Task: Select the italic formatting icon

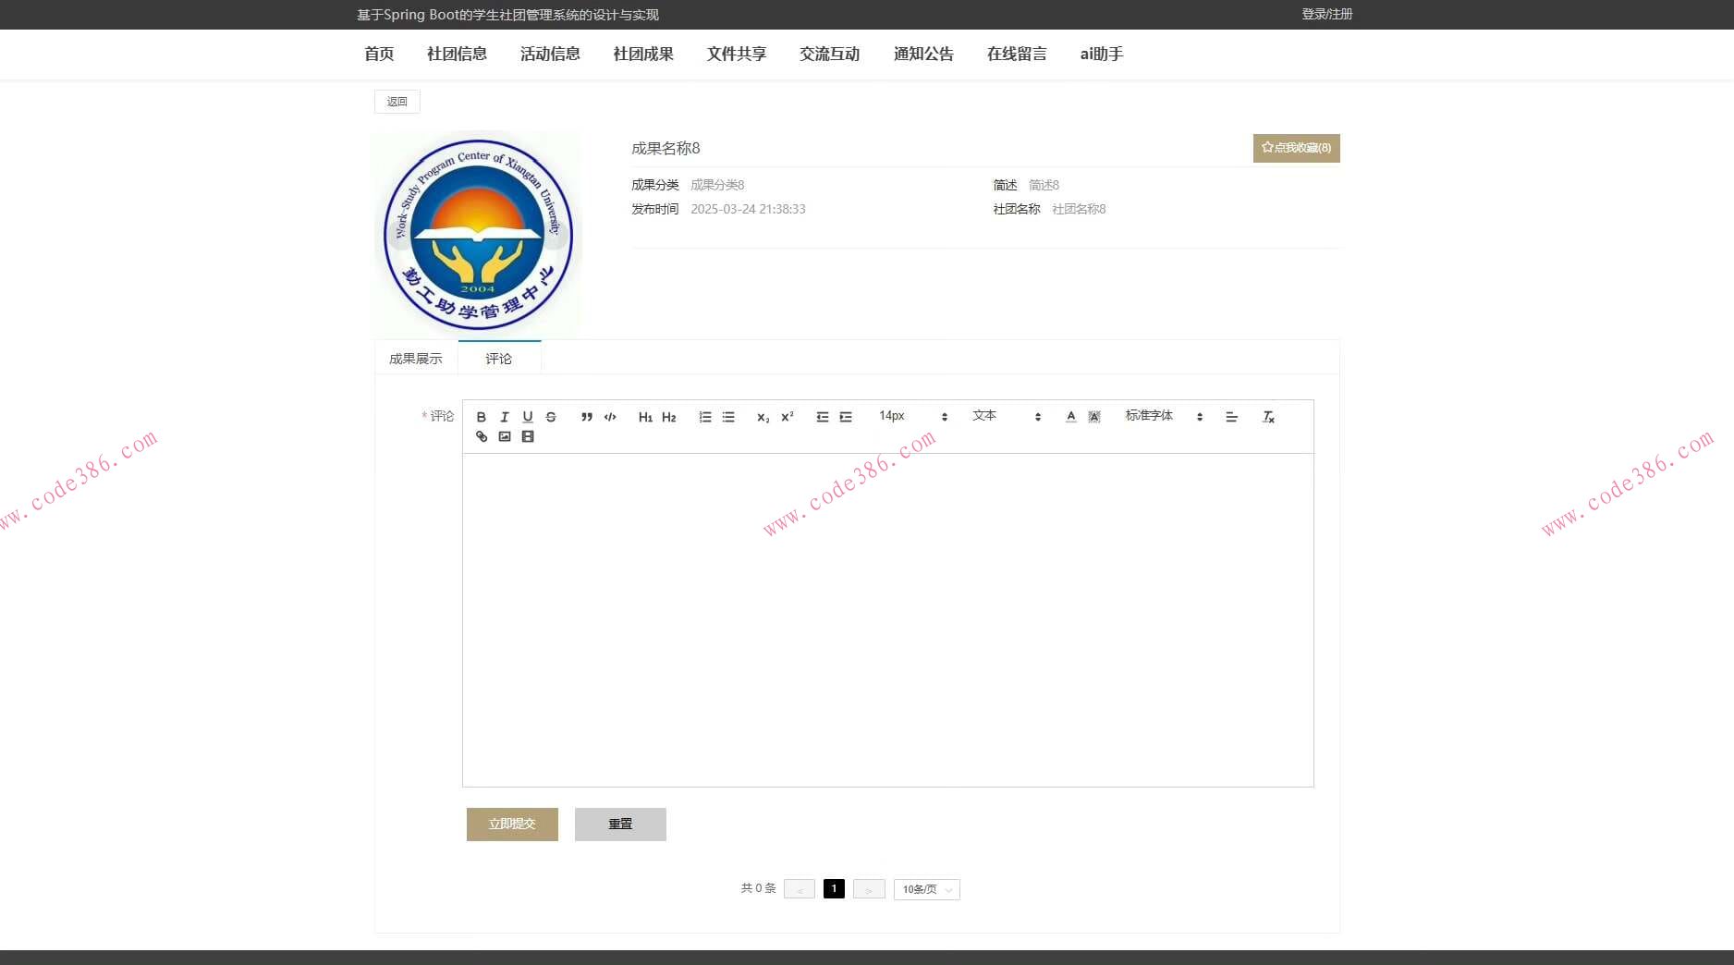Action: tap(505, 417)
